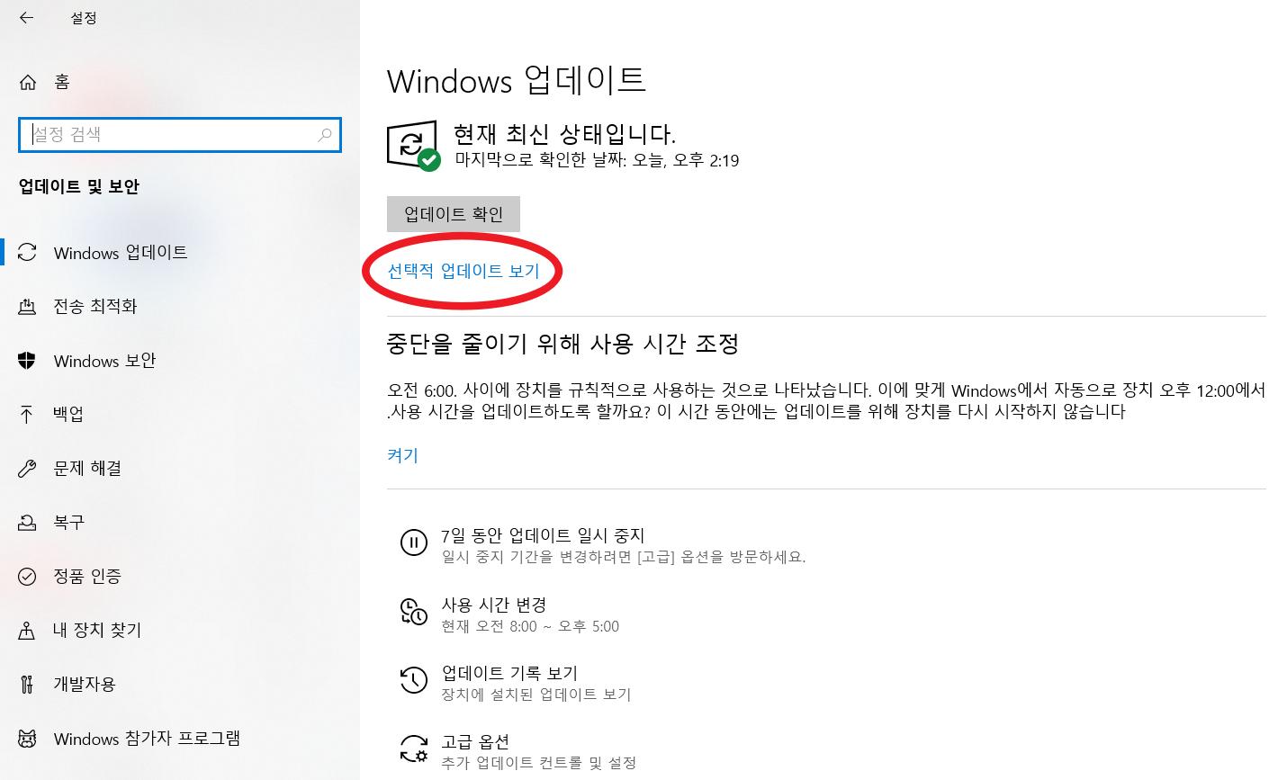Click the gear-sync icon for 고급 옵션
Image resolution: width=1287 pixels, height=780 pixels.
[x=413, y=748]
